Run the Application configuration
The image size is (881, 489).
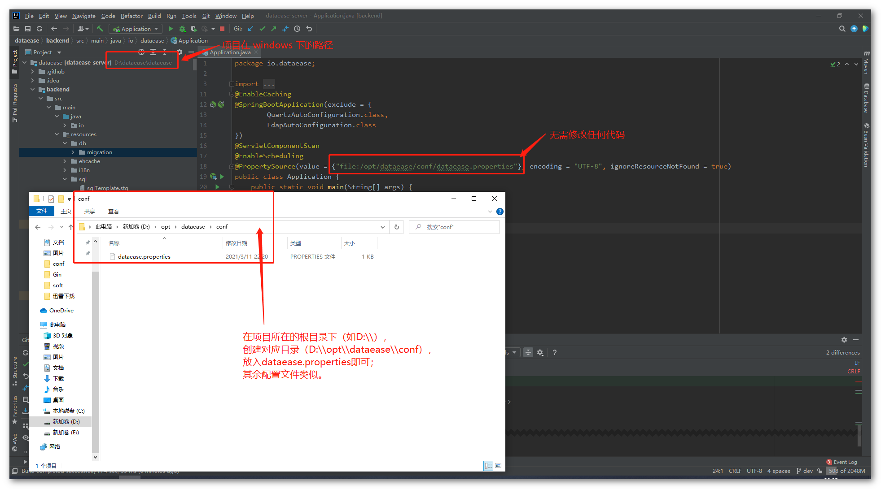click(x=171, y=28)
